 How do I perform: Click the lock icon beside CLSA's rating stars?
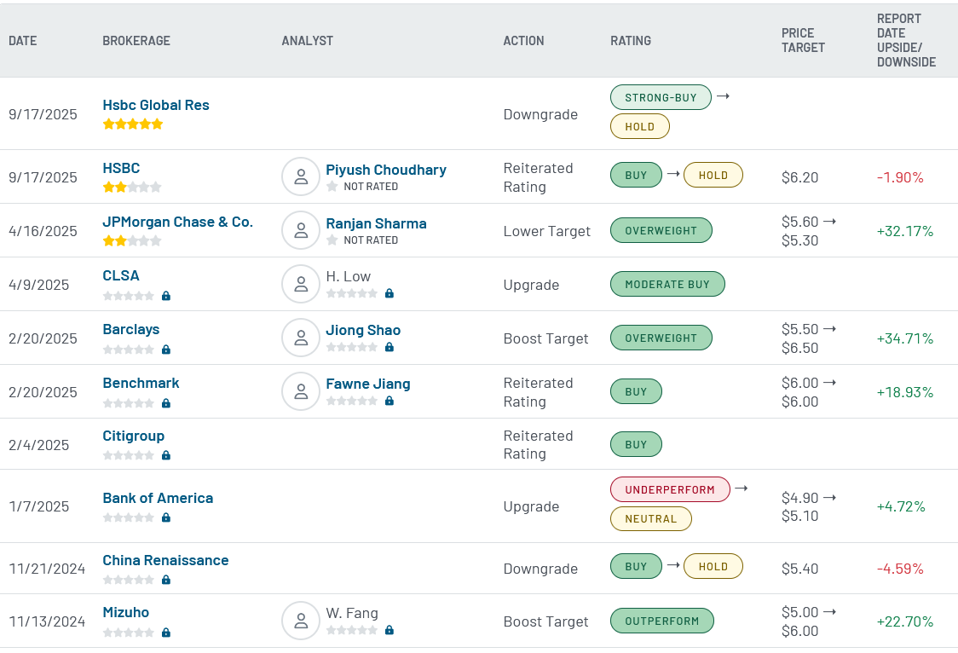166,296
